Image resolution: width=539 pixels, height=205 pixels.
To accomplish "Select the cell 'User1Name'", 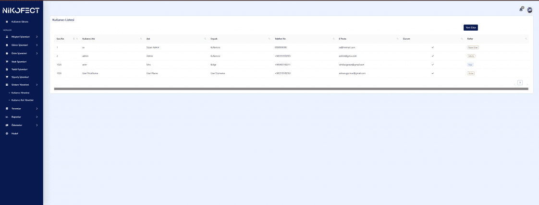I will [x=152, y=73].
